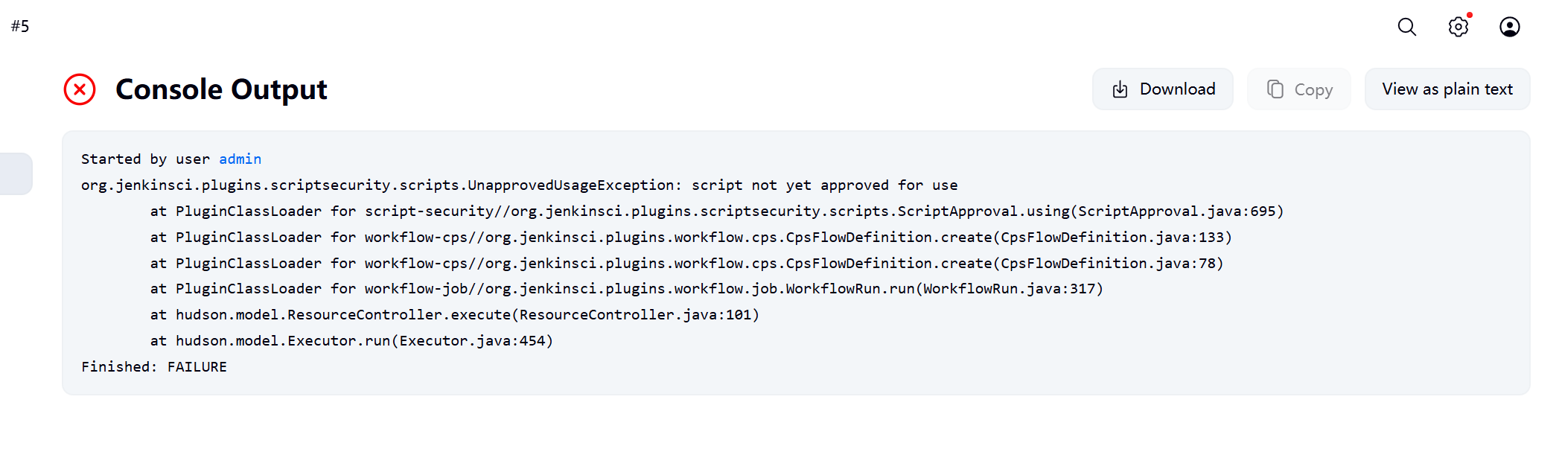This screenshot has height=452, width=1559.
Task: Open the Manage Jenkins gear icon
Action: [x=1458, y=27]
